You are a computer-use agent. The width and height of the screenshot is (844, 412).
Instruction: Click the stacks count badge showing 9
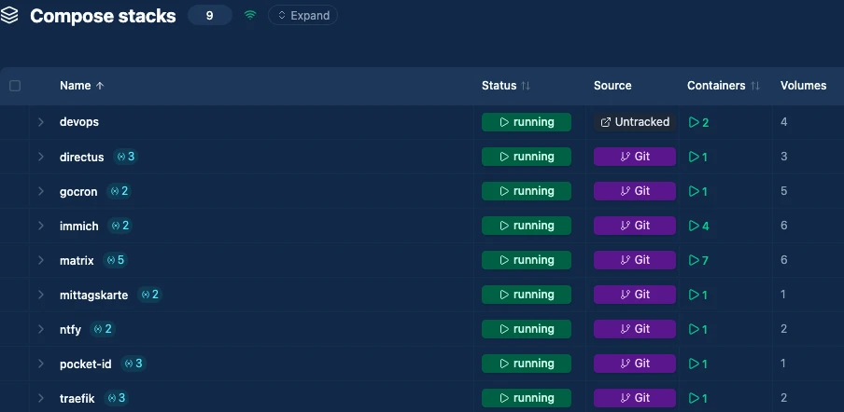click(209, 16)
